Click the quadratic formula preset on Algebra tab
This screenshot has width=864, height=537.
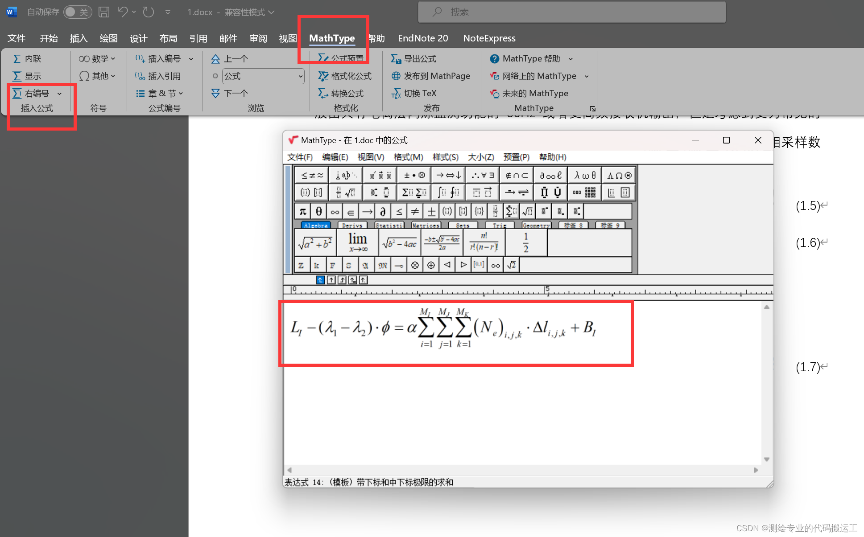[x=442, y=242]
